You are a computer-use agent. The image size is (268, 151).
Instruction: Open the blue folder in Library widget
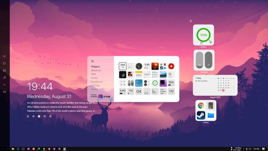(211, 115)
